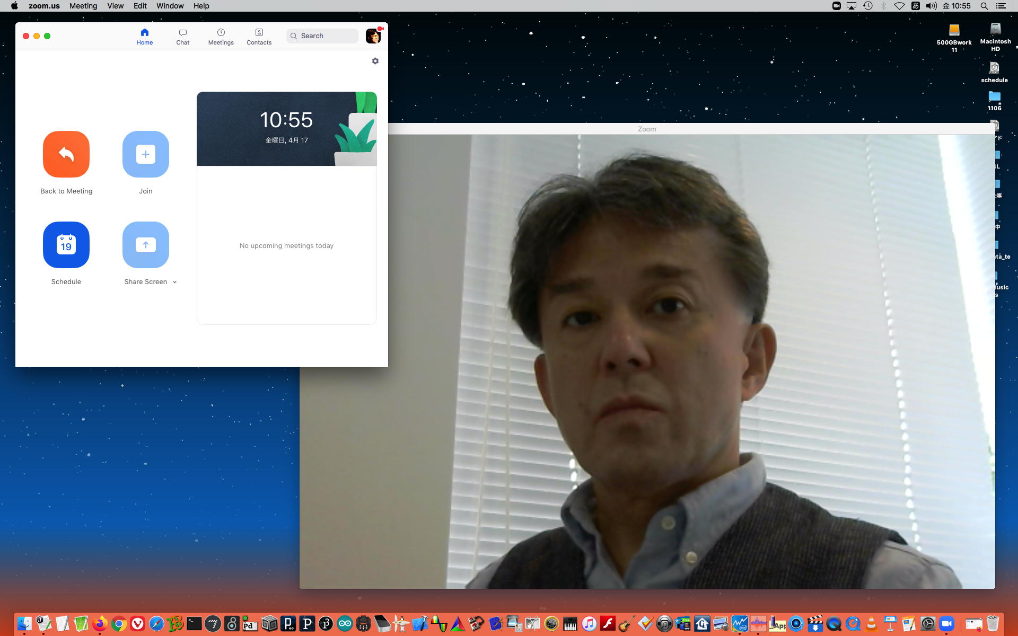The width and height of the screenshot is (1018, 636).
Task: Open the Contacts tab
Action: pos(259,37)
